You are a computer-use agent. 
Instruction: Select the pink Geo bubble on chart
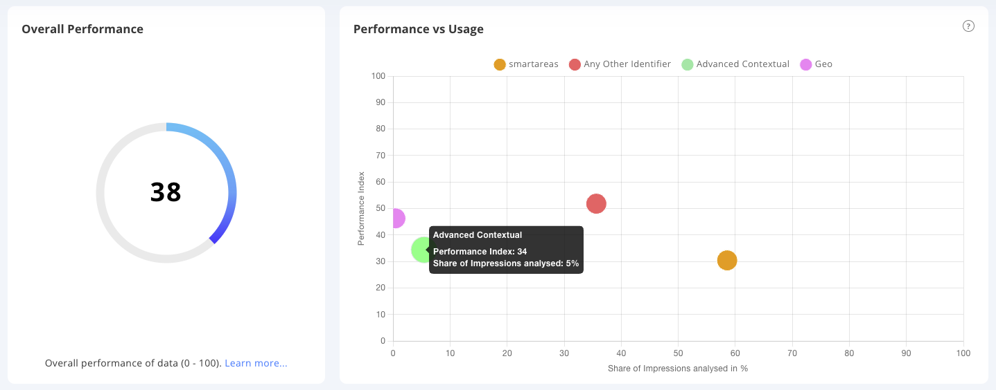tap(396, 219)
